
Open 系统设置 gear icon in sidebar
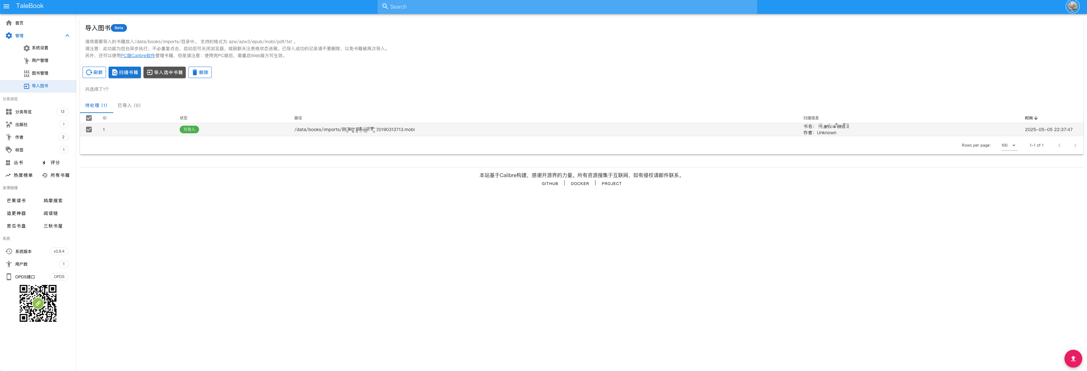pyautogui.click(x=27, y=48)
